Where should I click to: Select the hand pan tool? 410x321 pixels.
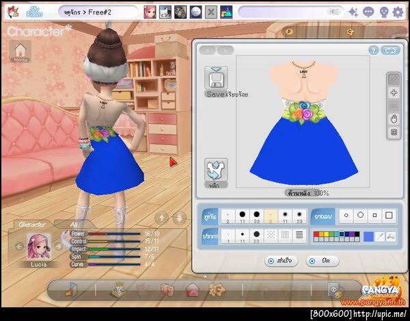(x=394, y=119)
